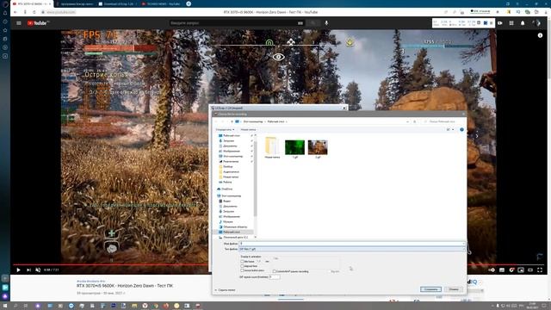Open YouTube notifications bell
The image size is (551, 310).
coord(523,23)
